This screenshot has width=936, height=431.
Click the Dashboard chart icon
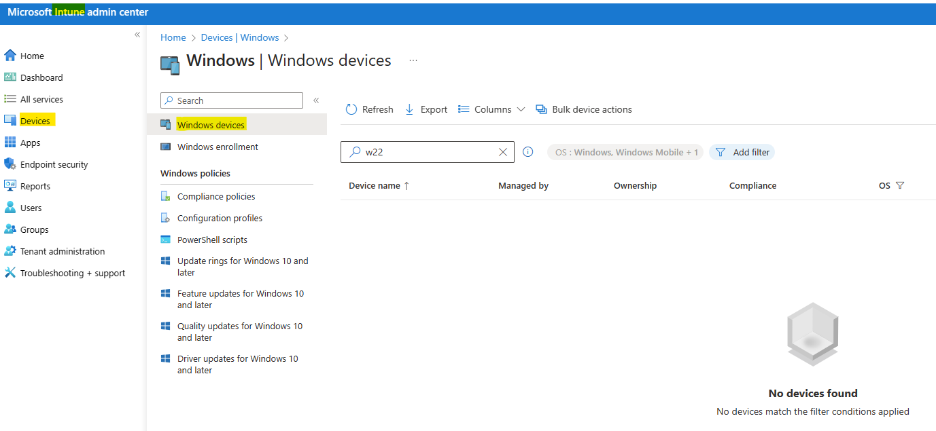pos(10,77)
